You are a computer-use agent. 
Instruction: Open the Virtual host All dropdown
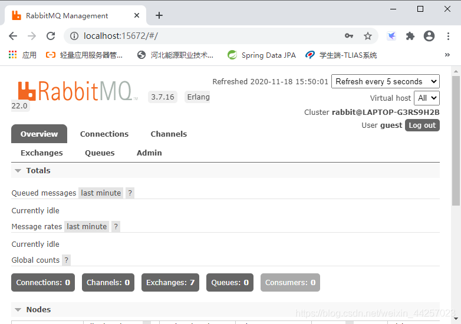click(x=427, y=98)
